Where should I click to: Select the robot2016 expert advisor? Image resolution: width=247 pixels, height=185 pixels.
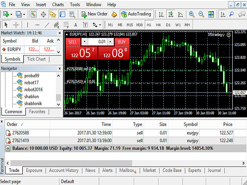tap(34, 89)
